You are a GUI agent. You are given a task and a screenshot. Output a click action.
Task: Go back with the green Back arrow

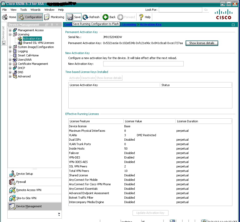(109, 17)
